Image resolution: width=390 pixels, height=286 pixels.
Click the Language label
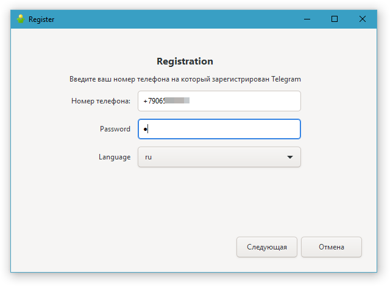click(114, 157)
